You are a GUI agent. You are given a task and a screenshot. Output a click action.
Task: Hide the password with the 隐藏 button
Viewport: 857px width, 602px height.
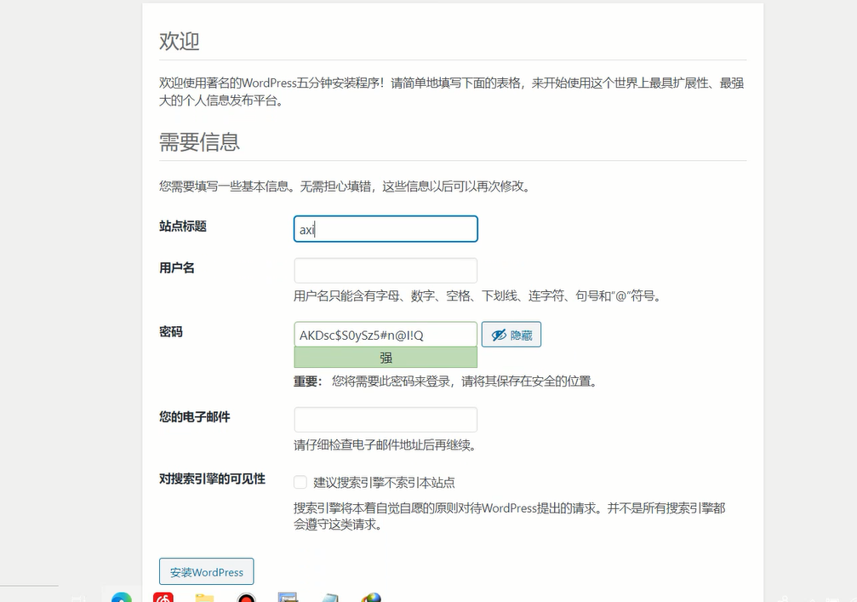[511, 335]
